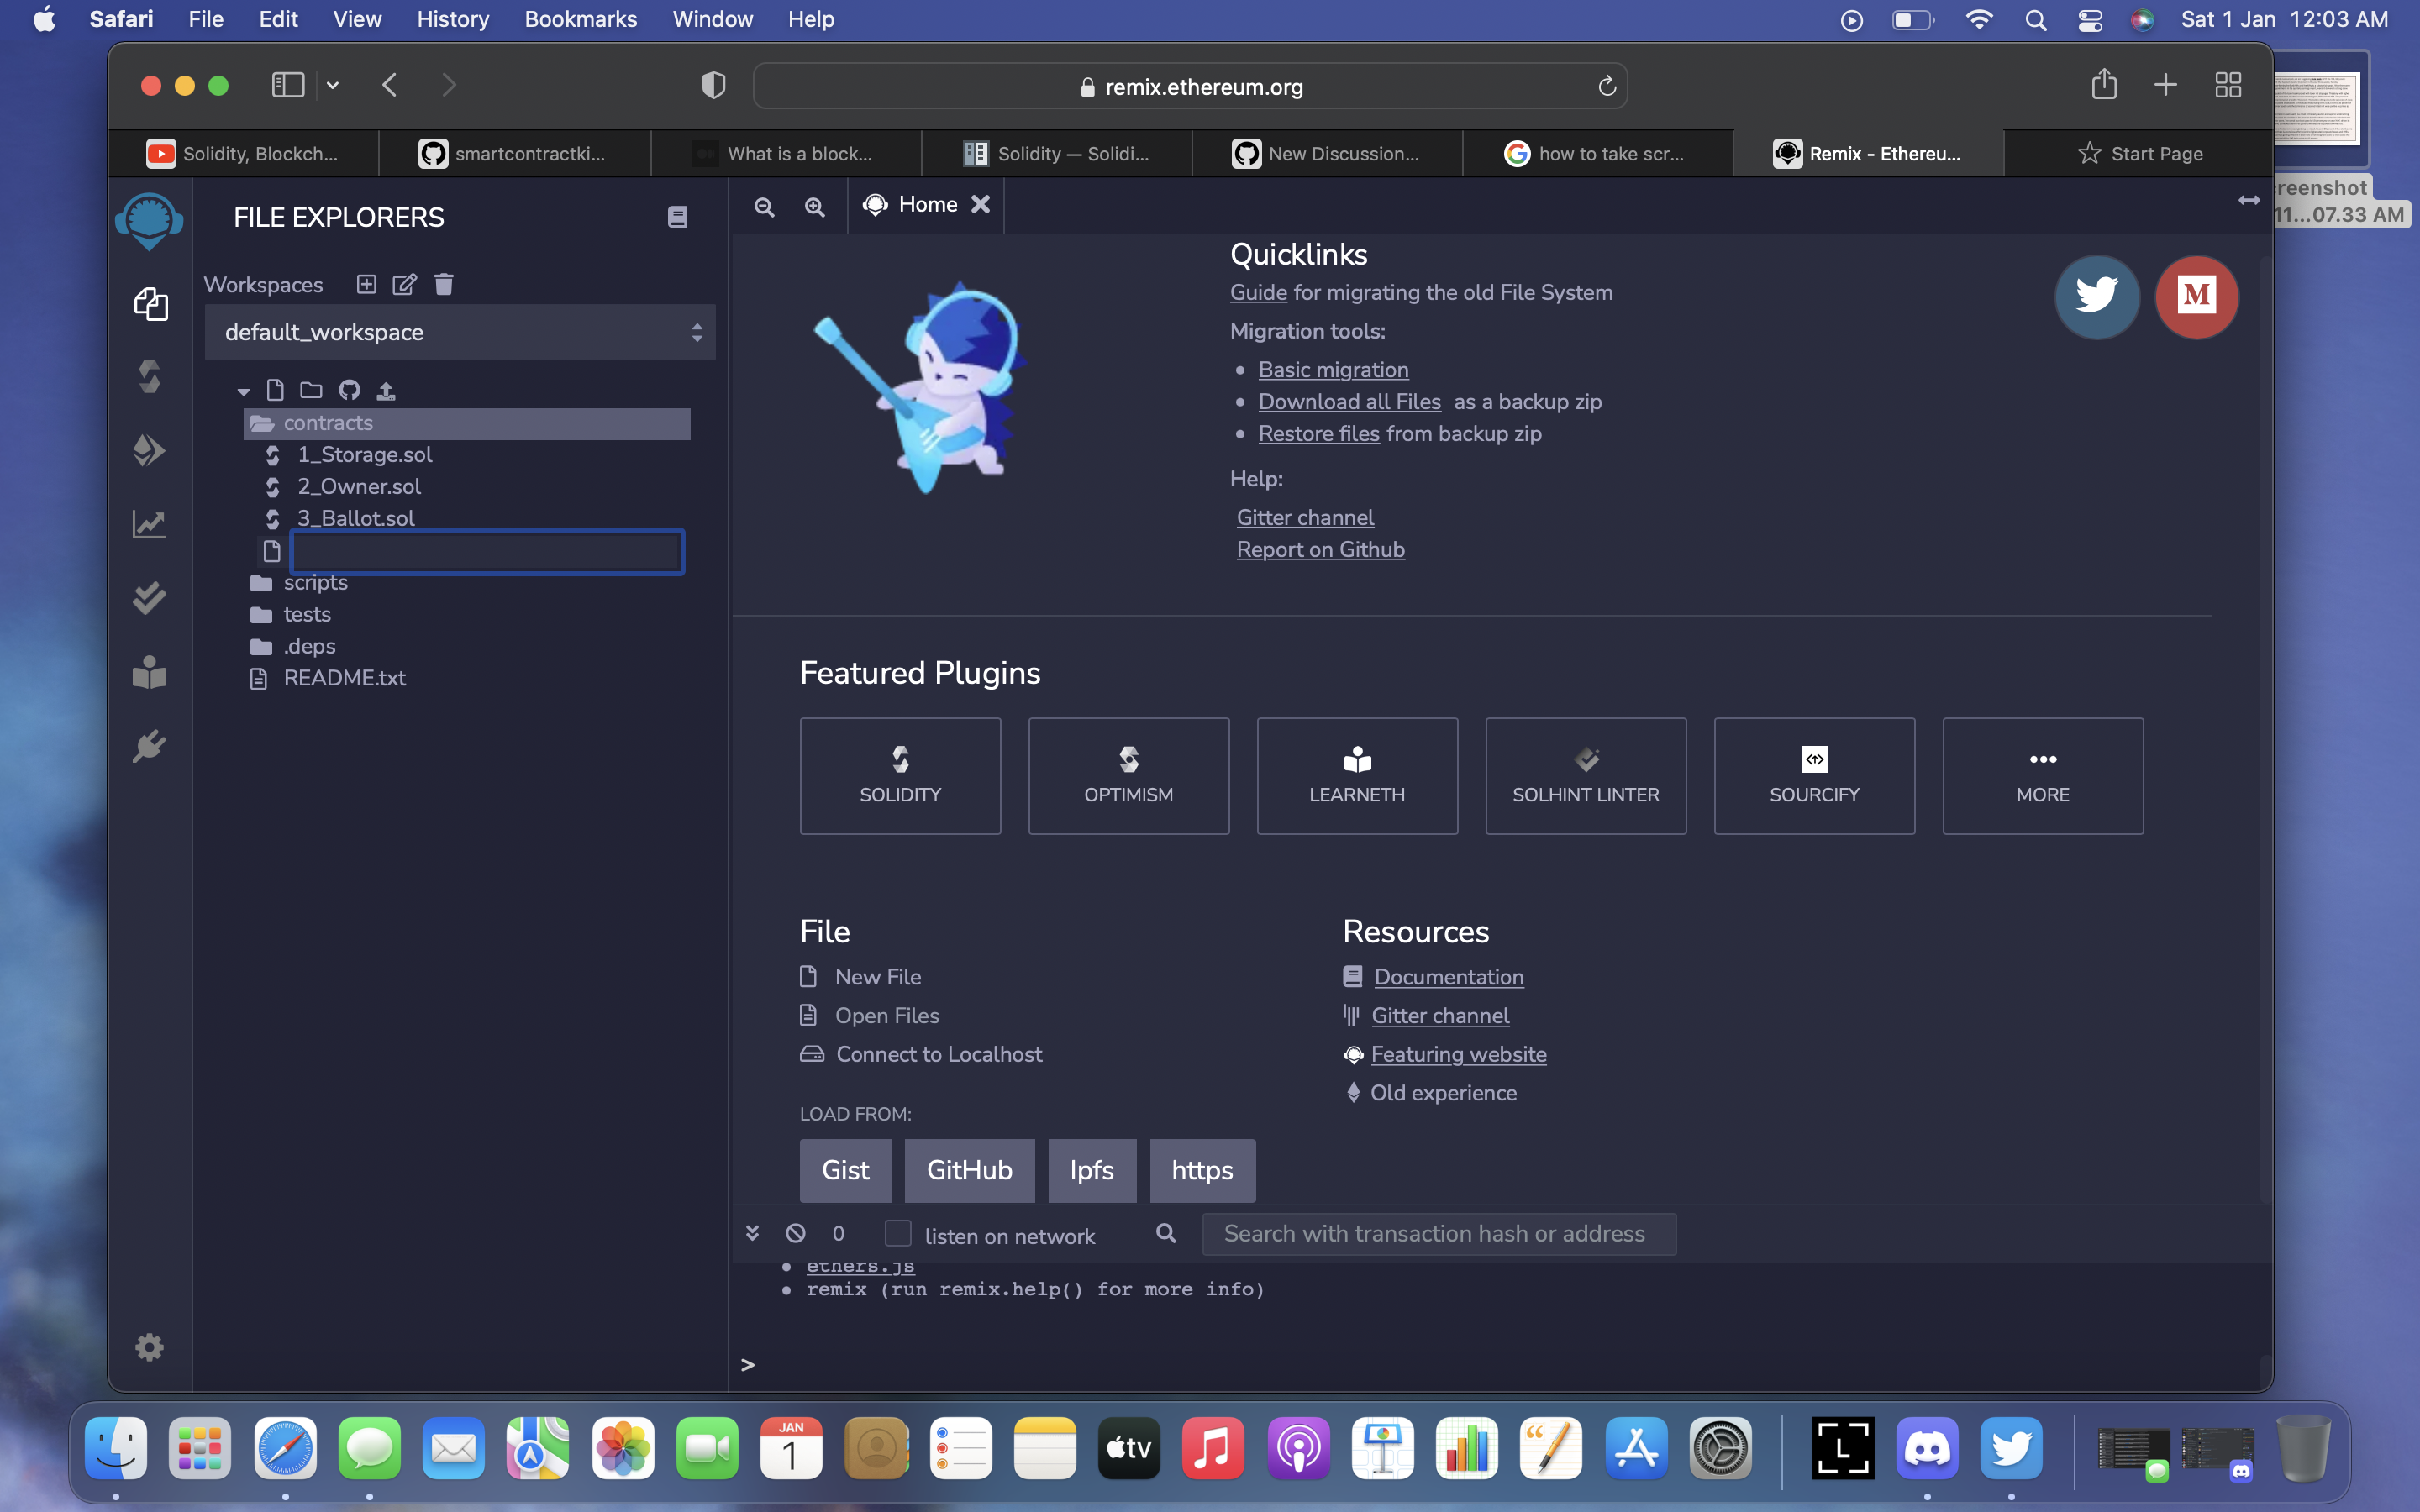Open the Bookmarks menu in menu bar
2420x1512 pixels.
[x=580, y=19]
